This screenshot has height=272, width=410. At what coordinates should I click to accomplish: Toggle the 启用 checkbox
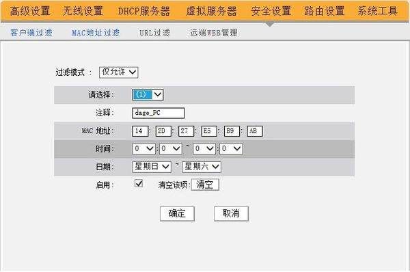(139, 183)
